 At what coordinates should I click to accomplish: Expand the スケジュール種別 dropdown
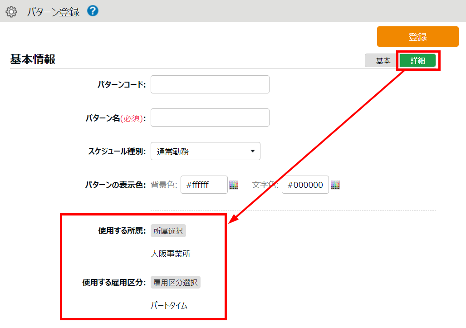pos(205,152)
